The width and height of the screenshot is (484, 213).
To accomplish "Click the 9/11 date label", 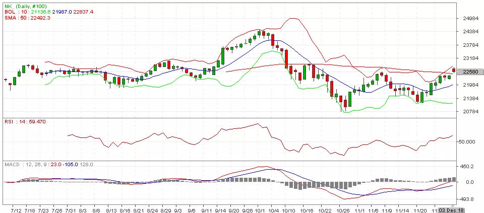I will pyautogui.click(x=207, y=210).
